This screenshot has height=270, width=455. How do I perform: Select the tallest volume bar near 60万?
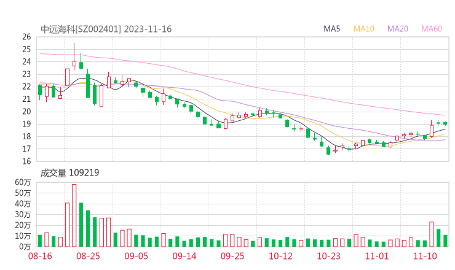pos(74,215)
